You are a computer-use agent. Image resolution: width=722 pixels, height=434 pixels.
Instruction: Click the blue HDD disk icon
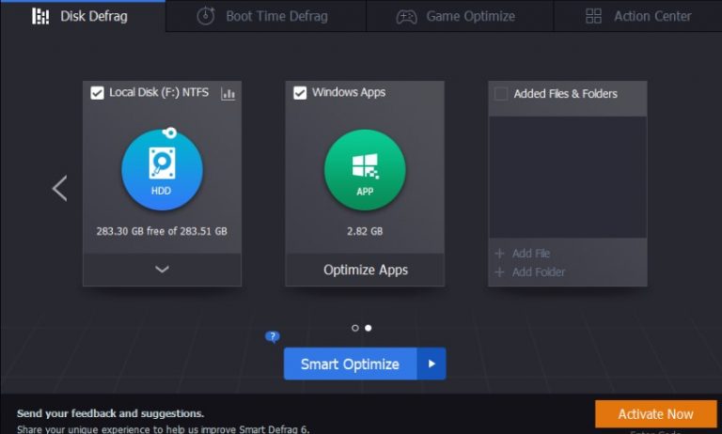tap(162, 170)
